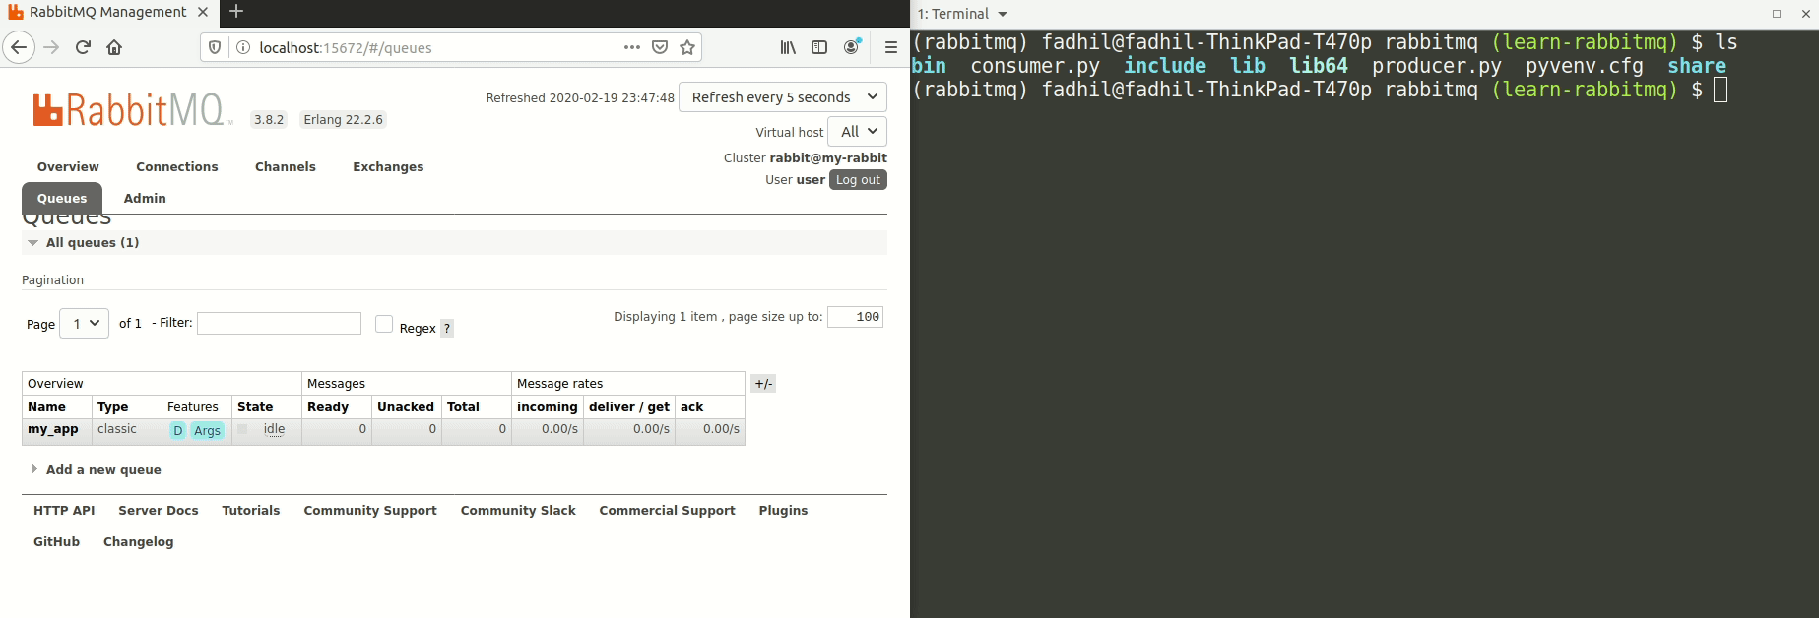
Task: Sort queues by the Total column header
Action: coord(463,406)
